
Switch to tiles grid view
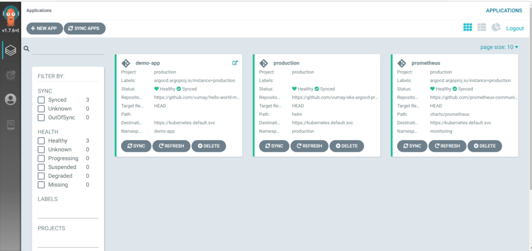[x=468, y=28]
